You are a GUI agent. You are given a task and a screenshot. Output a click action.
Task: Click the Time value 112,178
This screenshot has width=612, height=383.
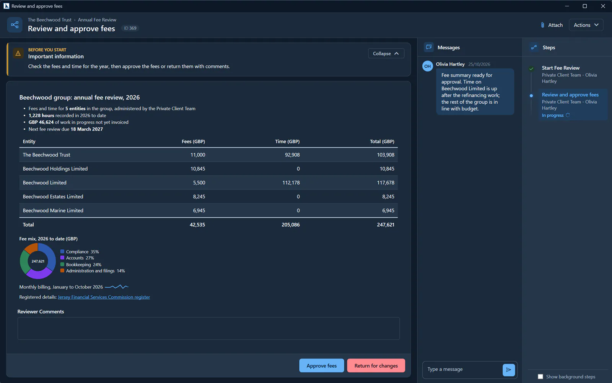click(x=291, y=183)
